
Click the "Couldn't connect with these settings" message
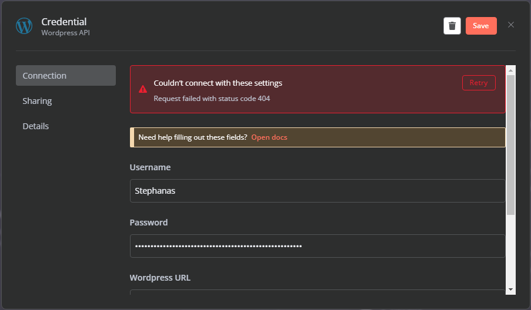218,83
